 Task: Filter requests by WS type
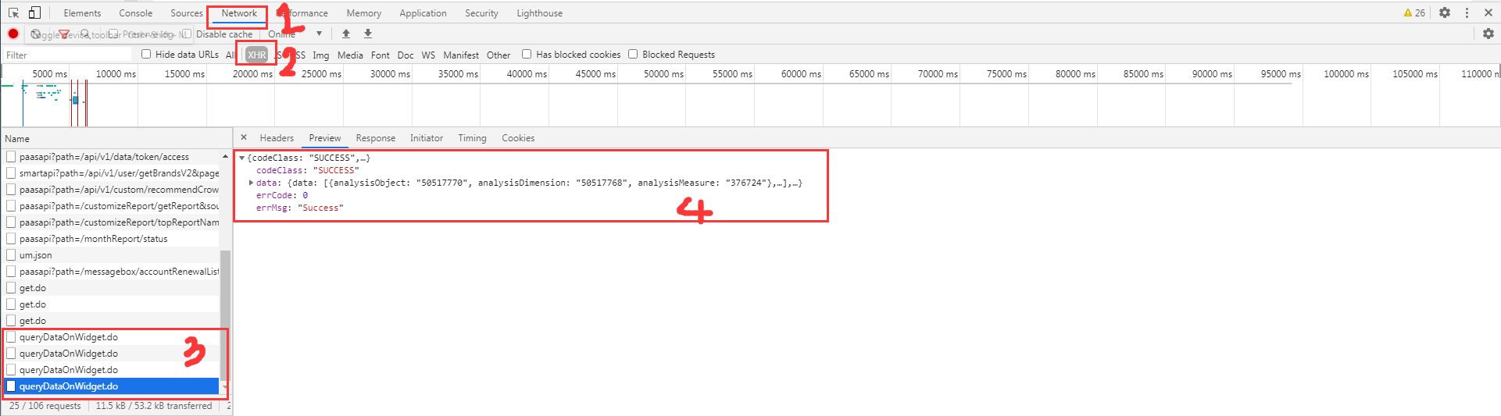click(428, 55)
